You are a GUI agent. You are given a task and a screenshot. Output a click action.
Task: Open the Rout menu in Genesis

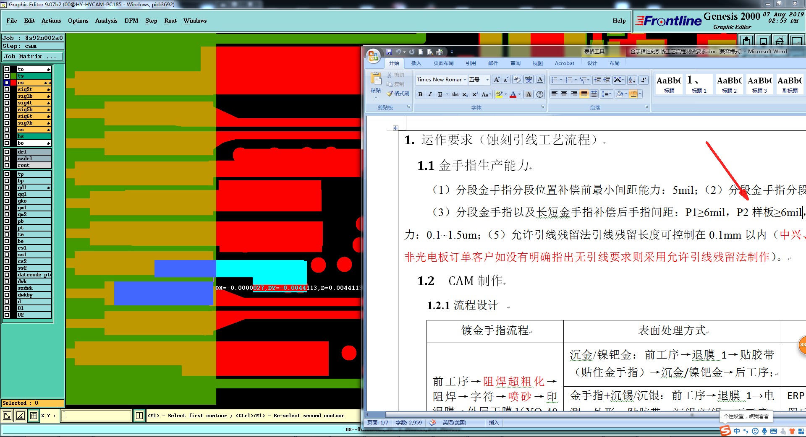point(170,21)
